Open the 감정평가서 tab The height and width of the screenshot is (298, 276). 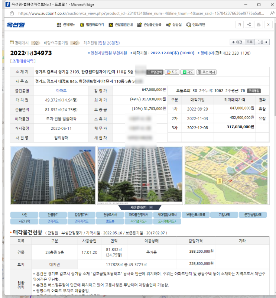(81, 214)
